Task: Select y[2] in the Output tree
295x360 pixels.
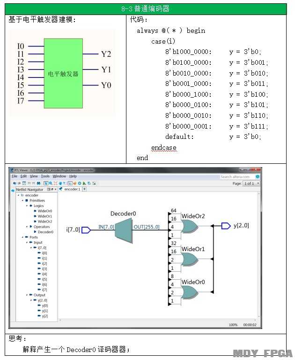Action: pyautogui.click(x=45, y=316)
